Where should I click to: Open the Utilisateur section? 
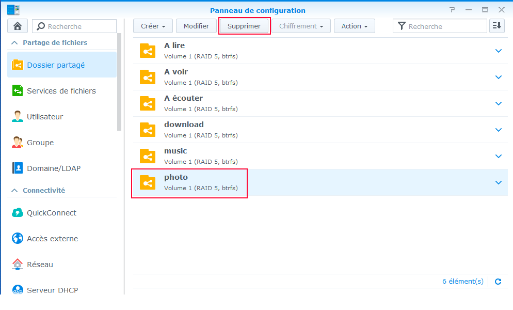(x=44, y=117)
